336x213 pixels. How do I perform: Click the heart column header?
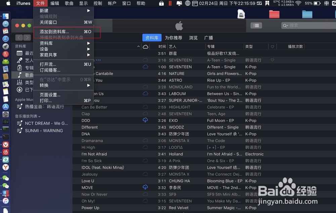(272, 47)
